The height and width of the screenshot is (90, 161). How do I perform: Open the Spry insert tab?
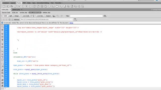pyautogui.click(x=34, y=3)
